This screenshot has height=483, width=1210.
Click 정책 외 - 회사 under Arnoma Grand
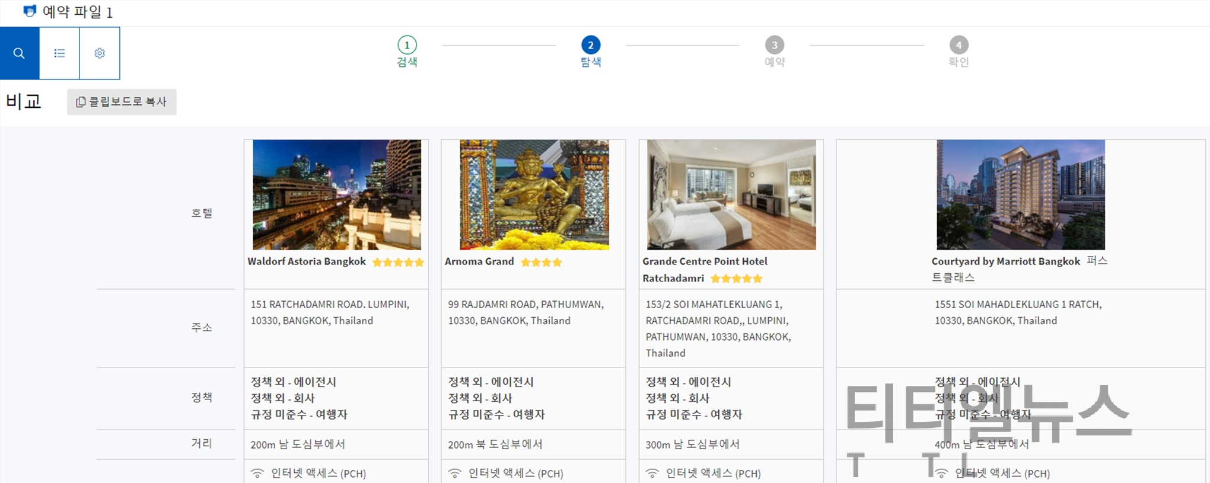pos(480,398)
